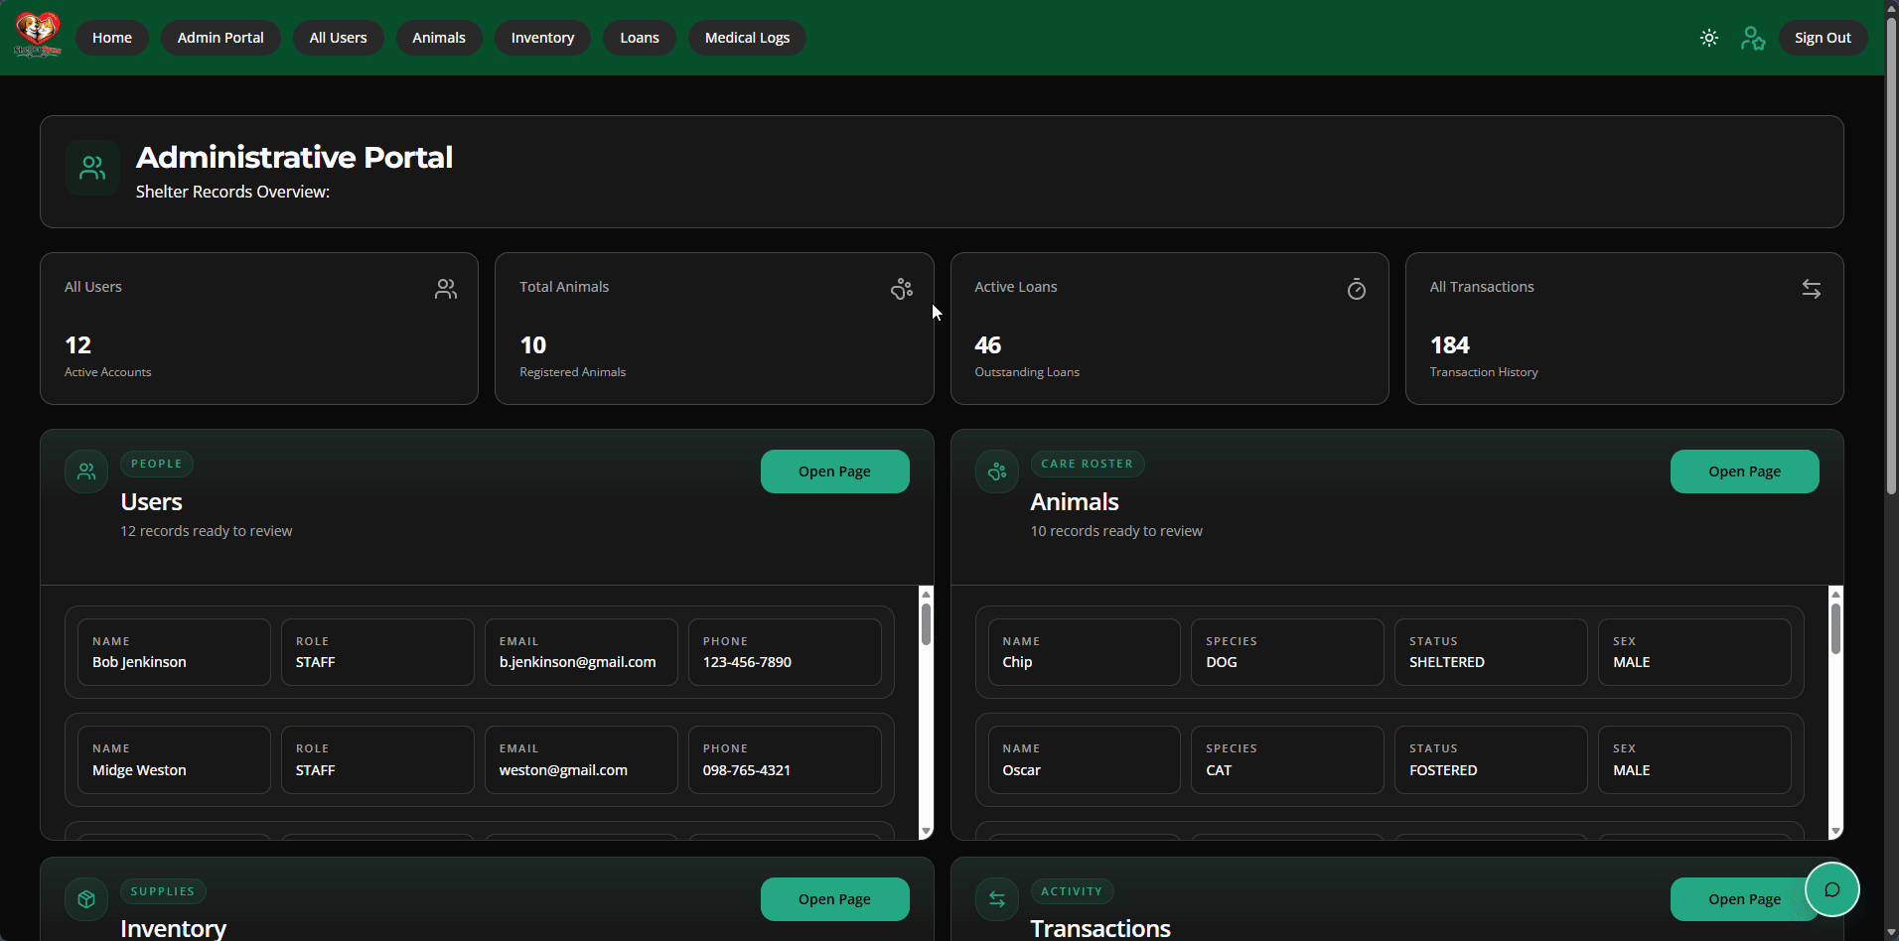Image resolution: width=1899 pixels, height=941 pixels.
Task: Select Oscar's species CAT
Action: (x=1219, y=770)
